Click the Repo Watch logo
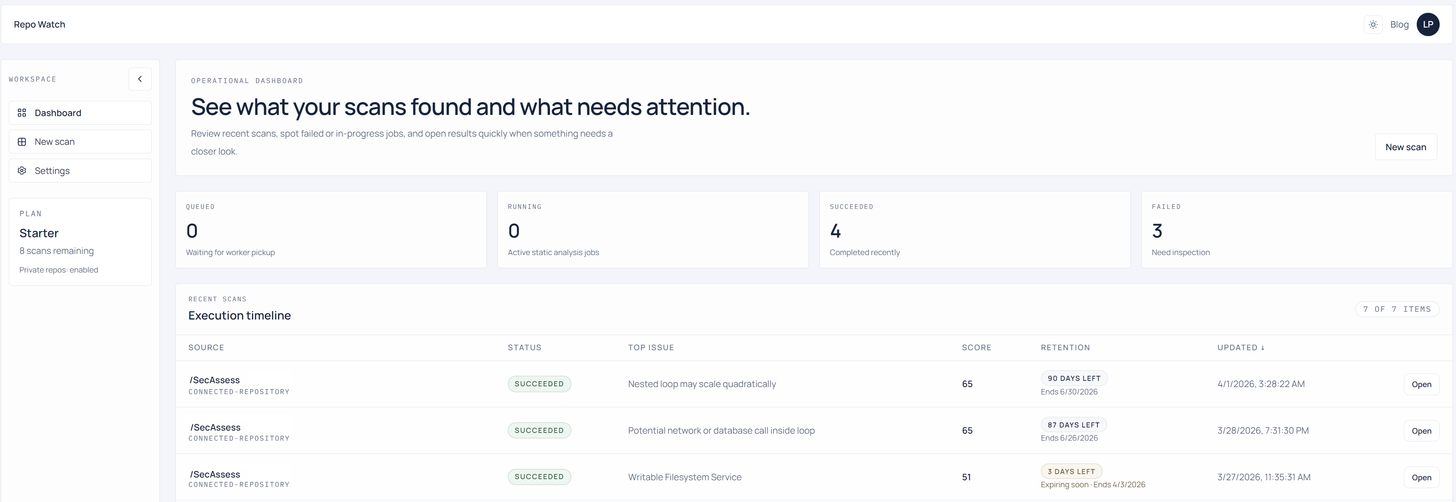 point(40,24)
